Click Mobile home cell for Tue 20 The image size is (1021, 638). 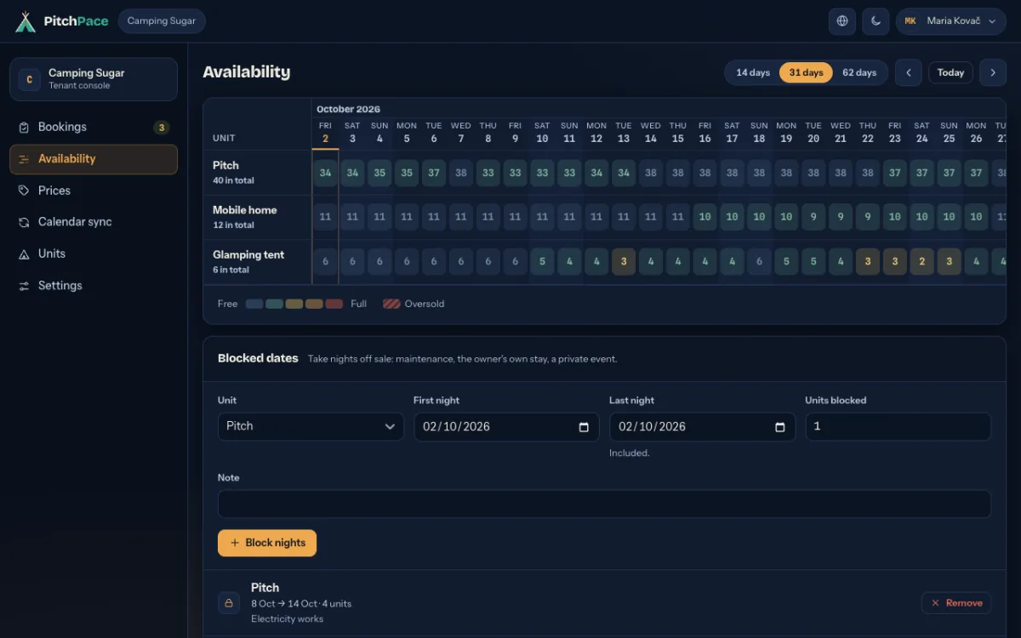[813, 217]
